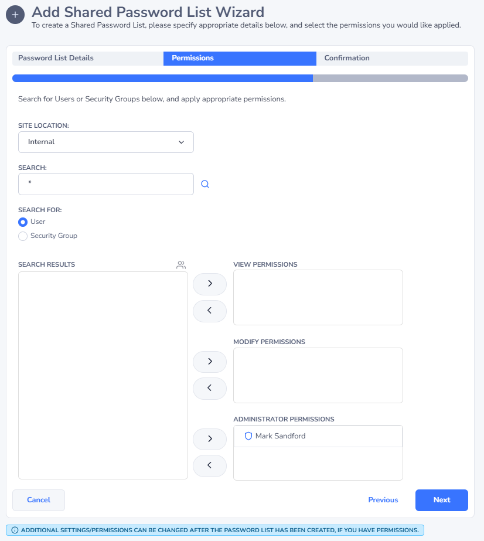This screenshot has height=541, width=484.
Task: Open the Site Location dropdown
Action: (106, 142)
